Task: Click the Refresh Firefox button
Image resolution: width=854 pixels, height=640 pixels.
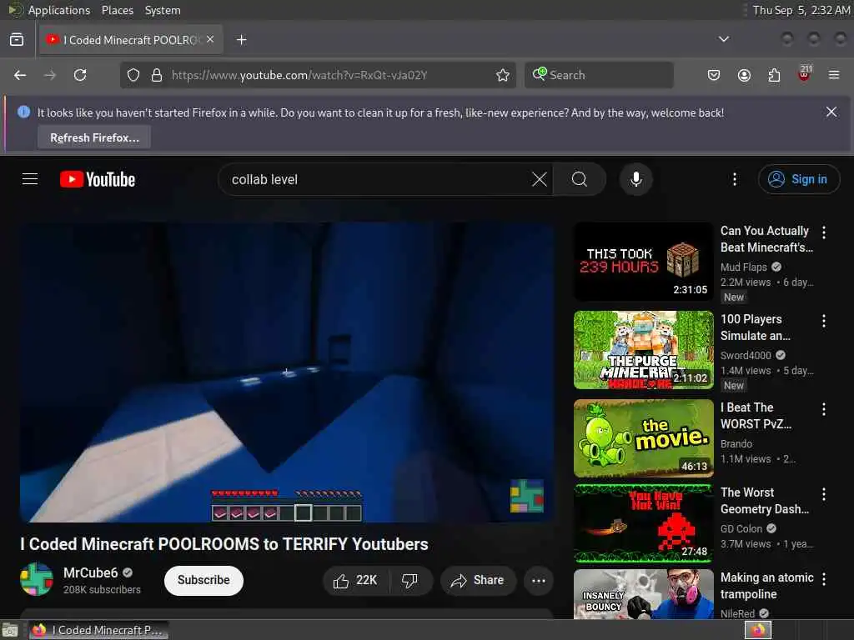Action: (94, 137)
